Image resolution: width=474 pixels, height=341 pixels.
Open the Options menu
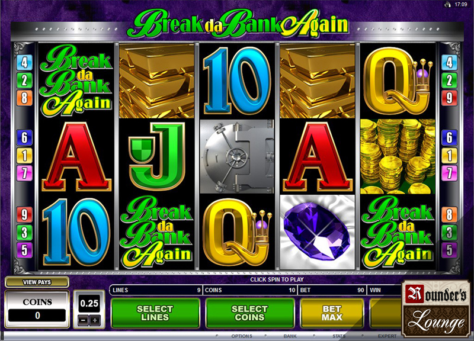click(242, 336)
